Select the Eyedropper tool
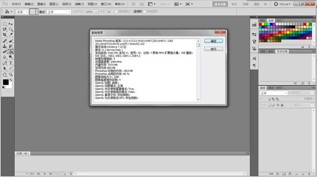317x177 pixels. (x=11, y=35)
